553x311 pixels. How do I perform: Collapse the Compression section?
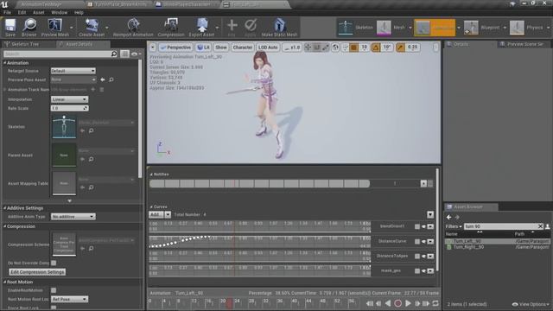click(5, 226)
